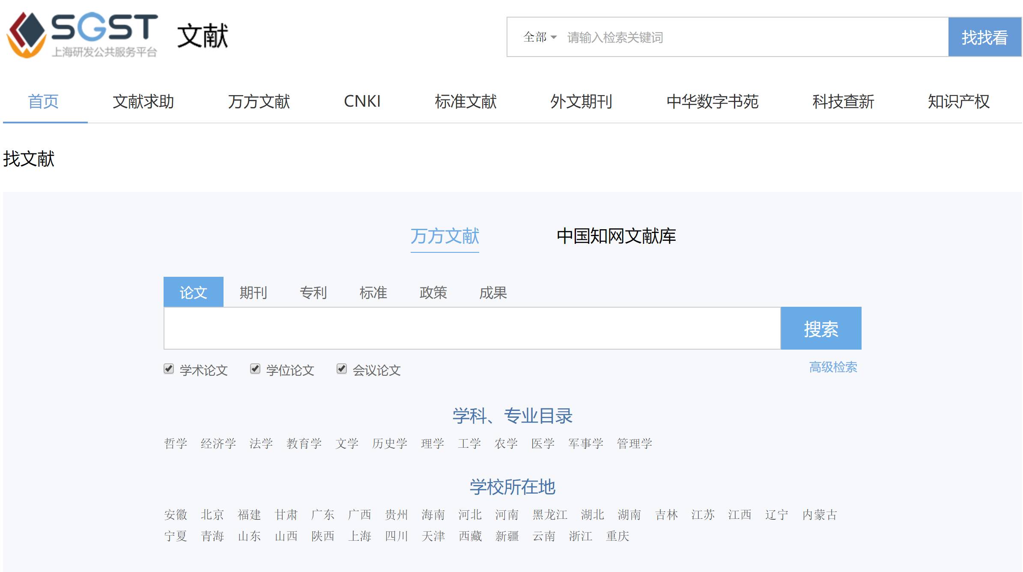The image size is (1023, 572).
Task: Filter schools by 上海
Action: (x=360, y=536)
